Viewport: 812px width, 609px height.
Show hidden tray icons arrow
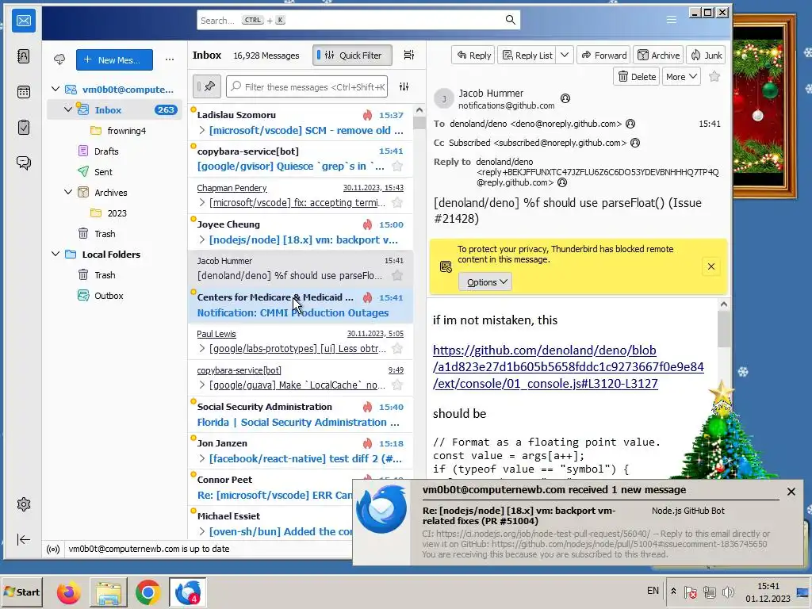[673, 591]
